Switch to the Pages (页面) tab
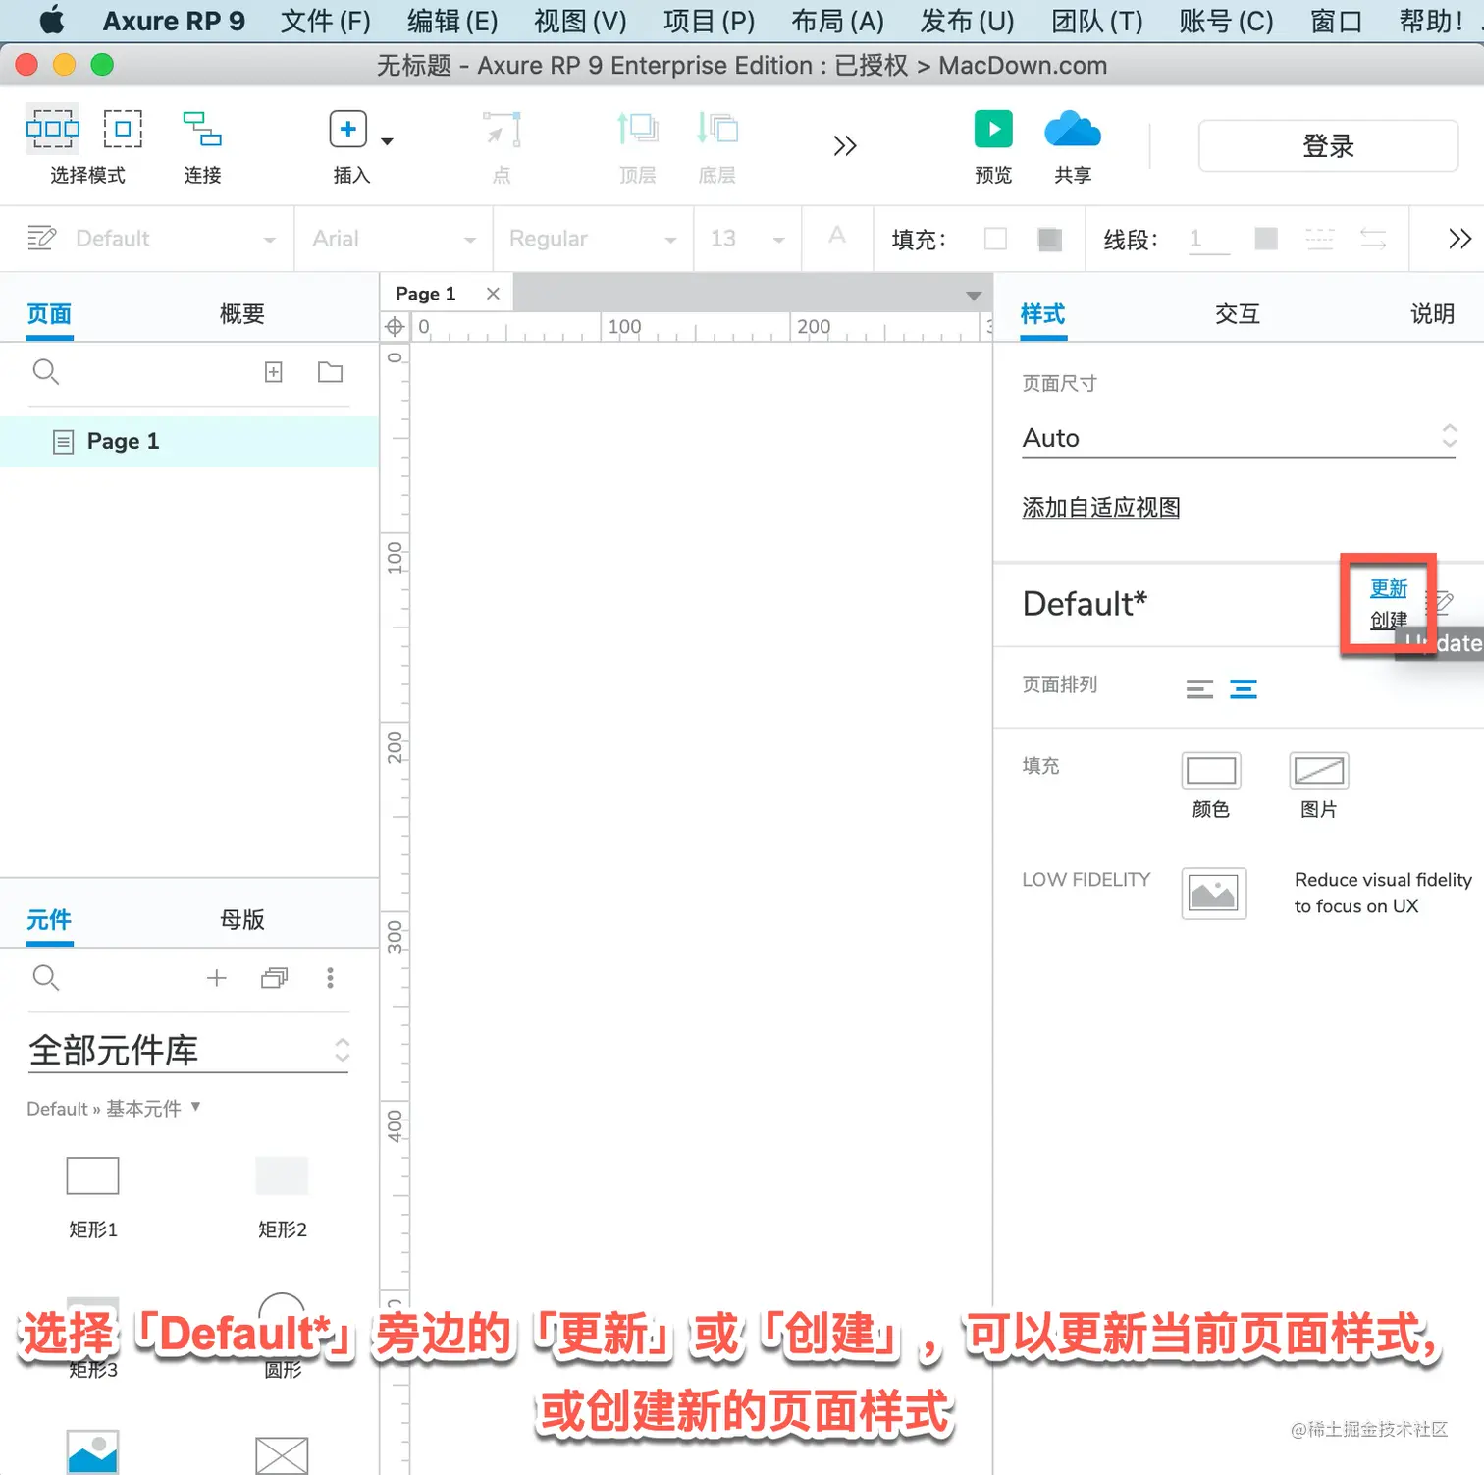1484x1475 pixels. pos(49,314)
